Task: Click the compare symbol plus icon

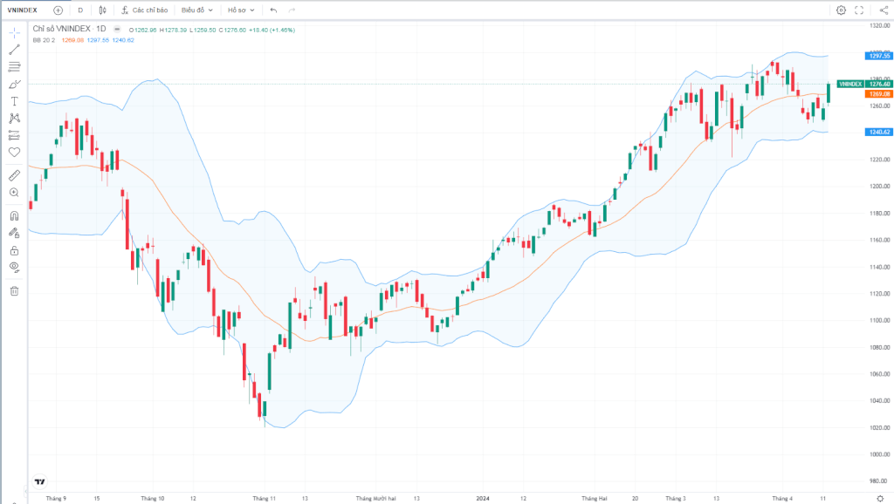Action: [58, 10]
